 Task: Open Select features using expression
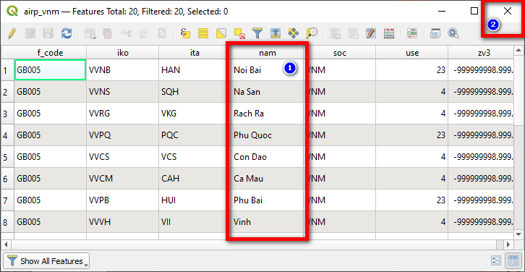coord(185,33)
